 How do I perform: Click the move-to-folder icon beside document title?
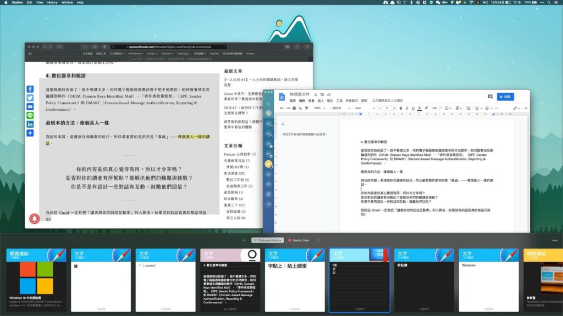pos(322,94)
